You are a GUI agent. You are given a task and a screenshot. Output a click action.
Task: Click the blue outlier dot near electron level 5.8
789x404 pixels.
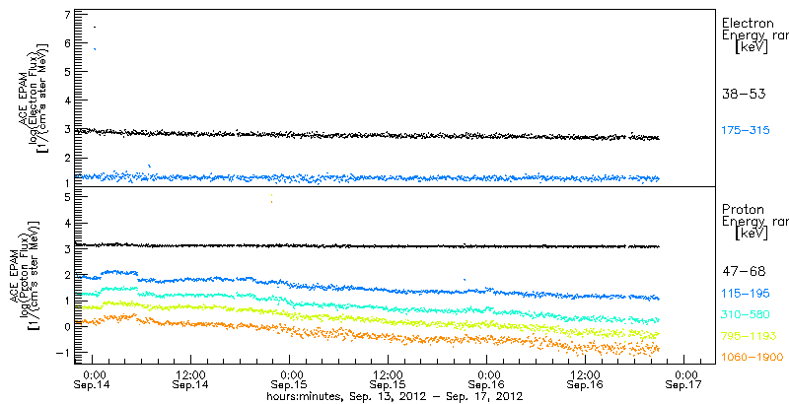click(95, 48)
